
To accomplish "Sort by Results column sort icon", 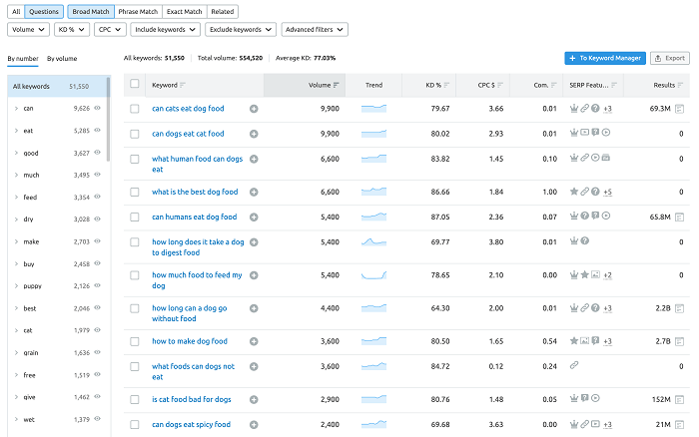I will click(x=680, y=85).
